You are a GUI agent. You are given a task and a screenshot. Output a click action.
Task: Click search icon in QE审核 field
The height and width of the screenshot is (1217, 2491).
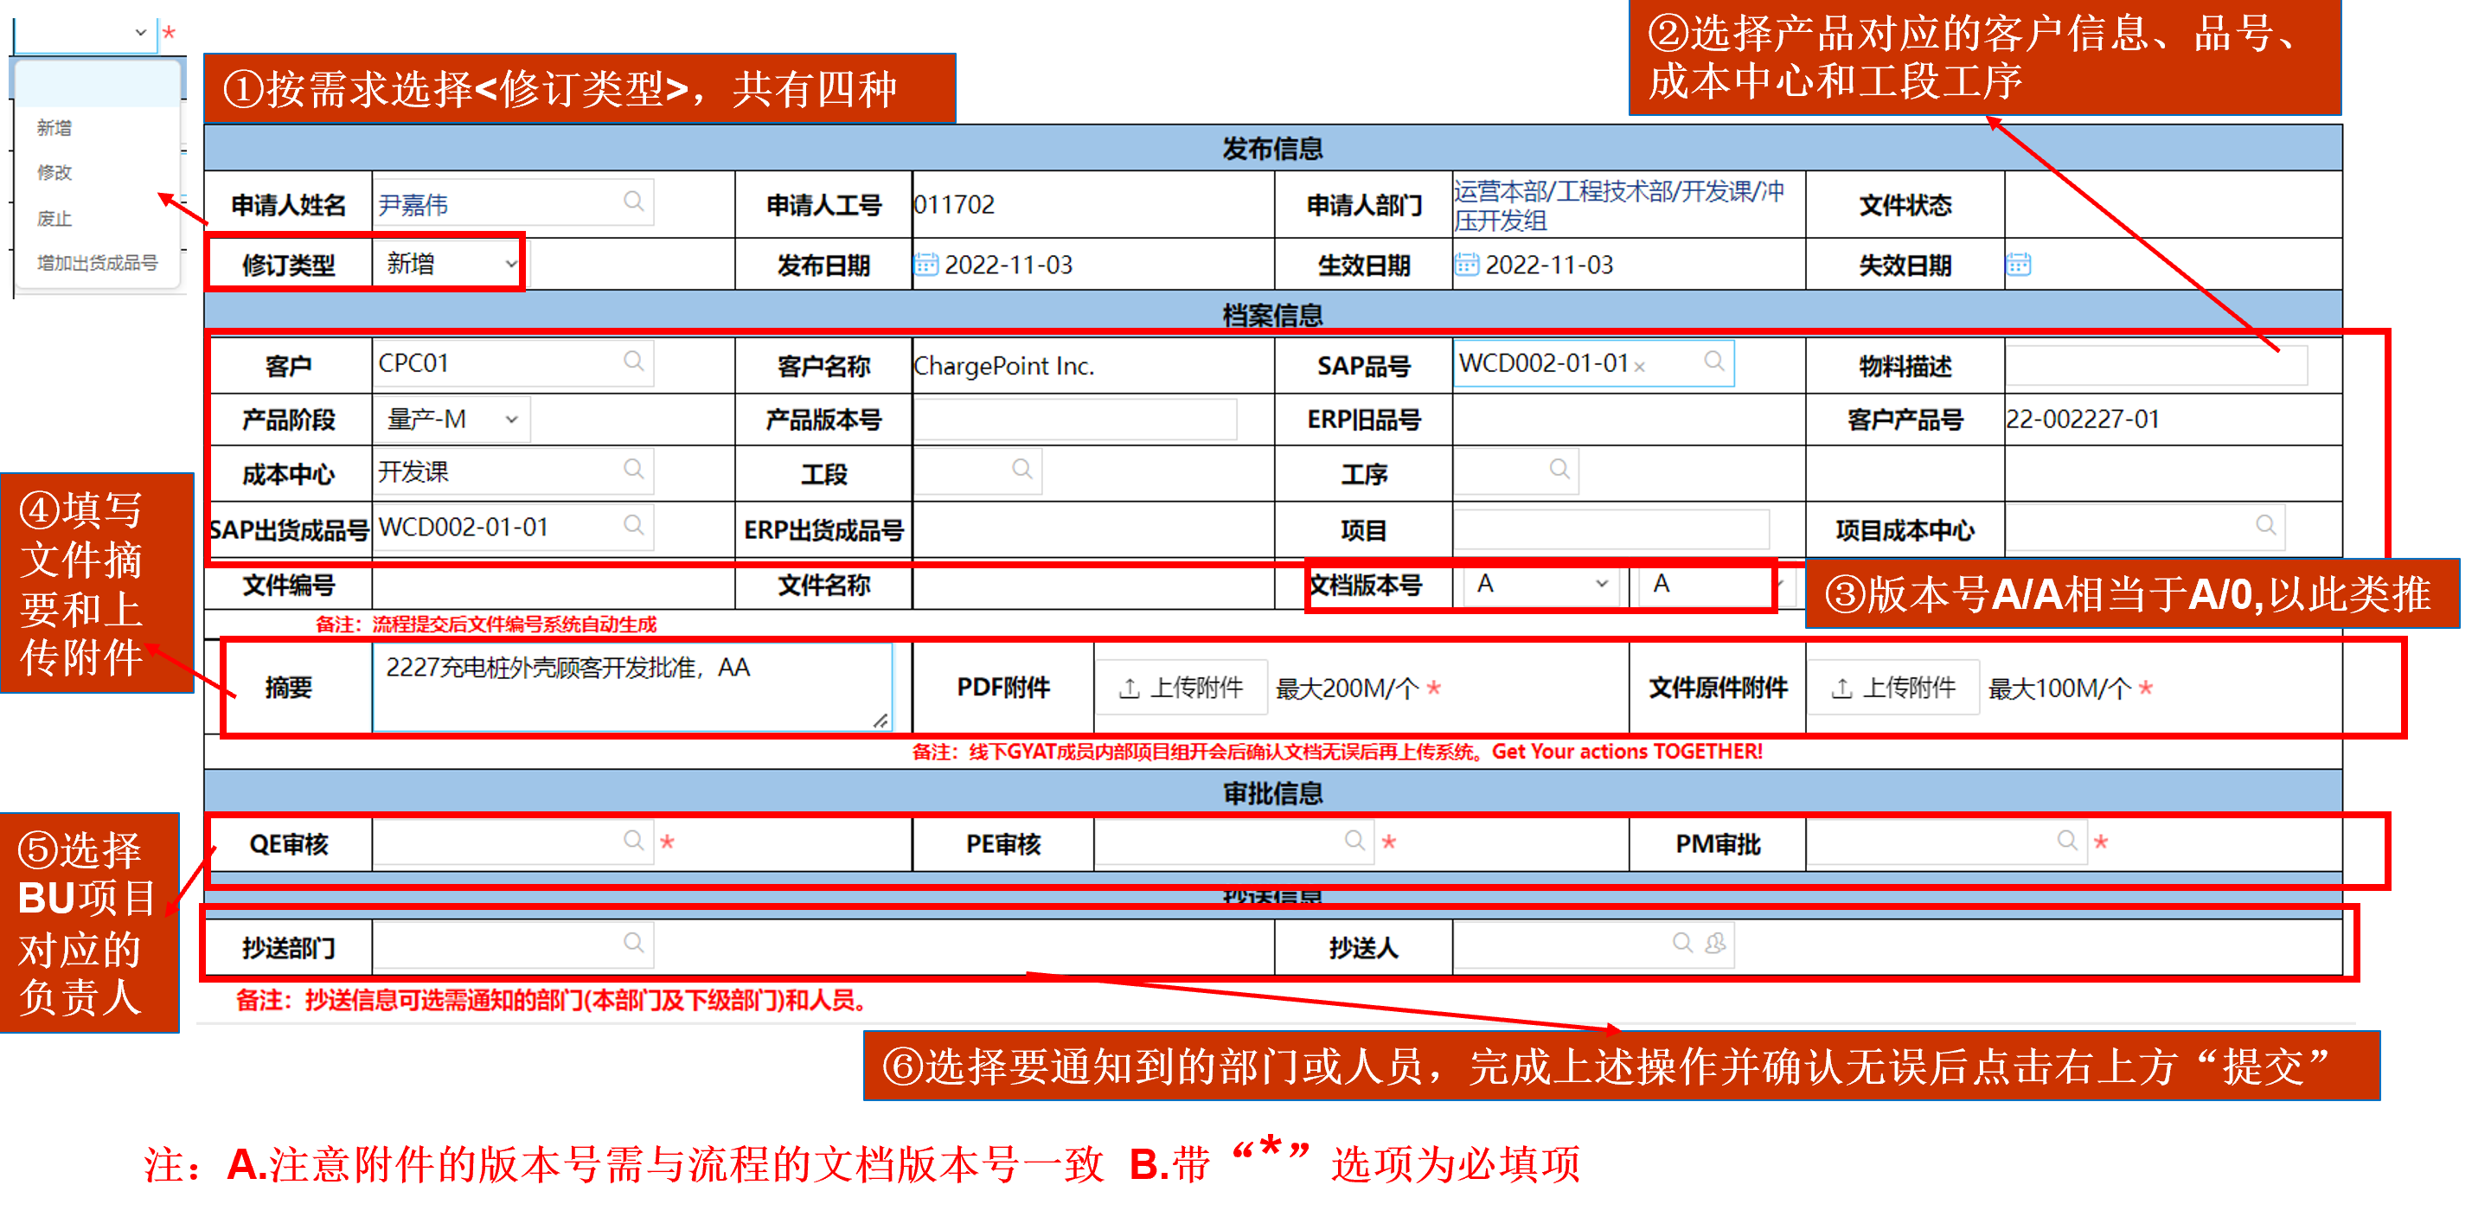pos(633,840)
